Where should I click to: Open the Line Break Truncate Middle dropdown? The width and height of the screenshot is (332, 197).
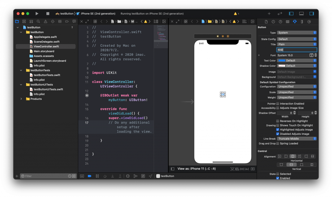click(x=297, y=139)
